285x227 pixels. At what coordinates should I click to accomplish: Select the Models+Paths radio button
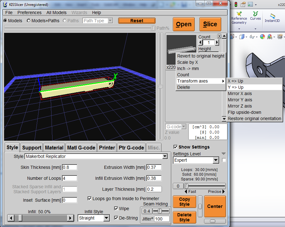[x=28, y=21]
